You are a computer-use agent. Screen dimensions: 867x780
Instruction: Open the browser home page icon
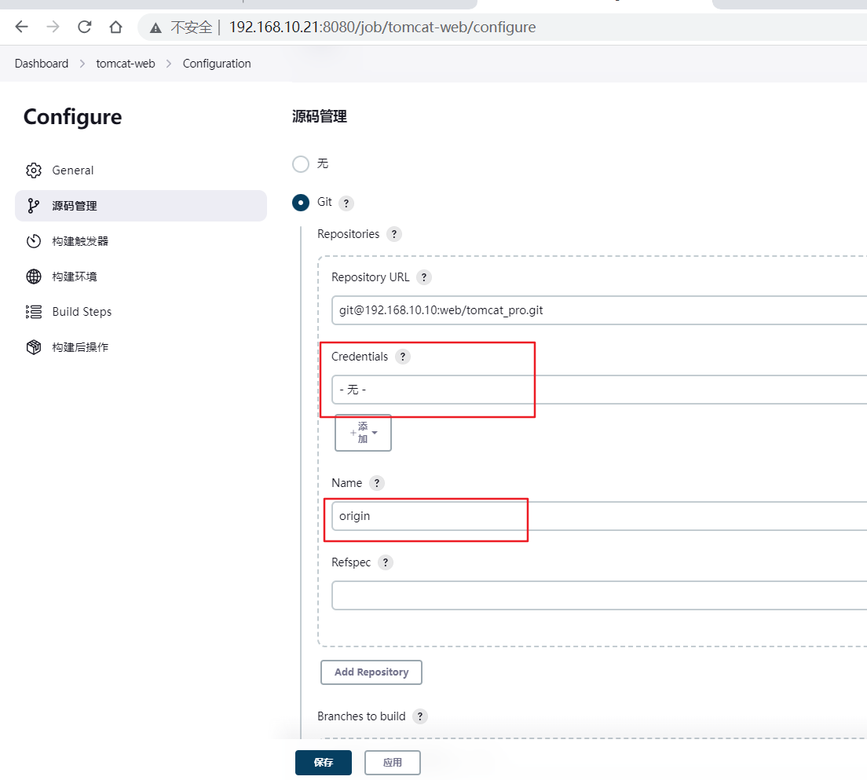point(115,27)
